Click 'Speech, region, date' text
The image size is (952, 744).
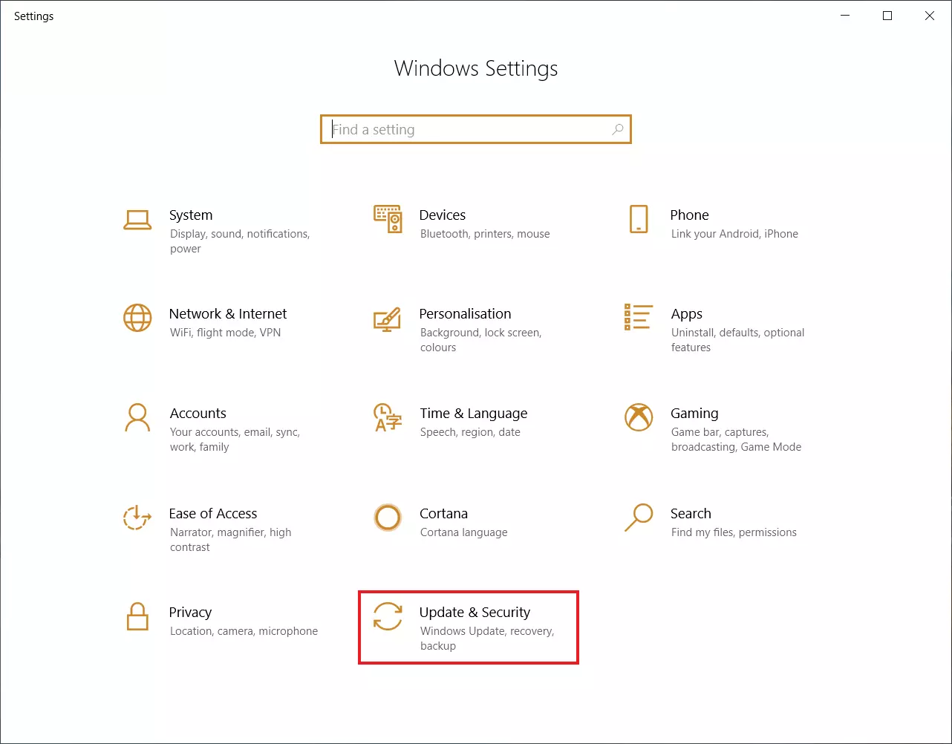click(470, 432)
